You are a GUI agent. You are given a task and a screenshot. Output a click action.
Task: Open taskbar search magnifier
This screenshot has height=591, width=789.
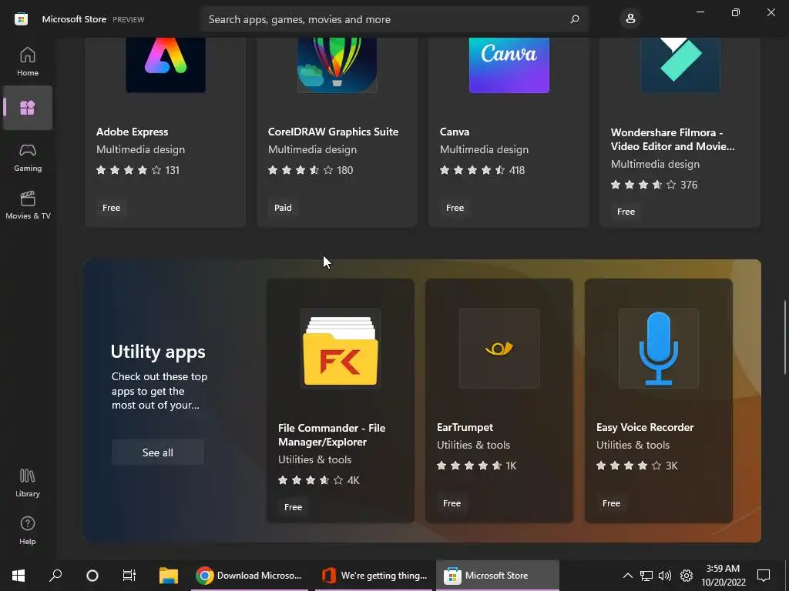[55, 576]
